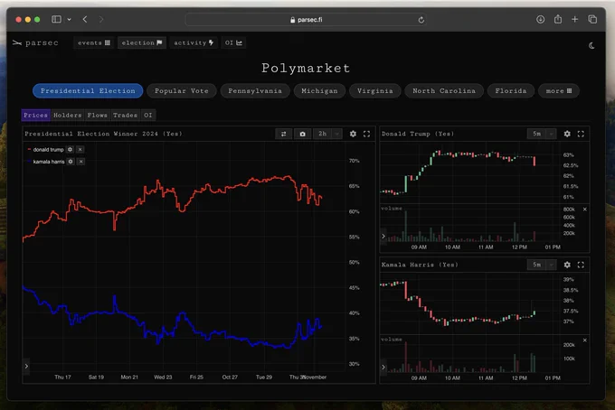
Task: Open Kamala Harris chart 5m interval dropdown
Action: (542, 265)
